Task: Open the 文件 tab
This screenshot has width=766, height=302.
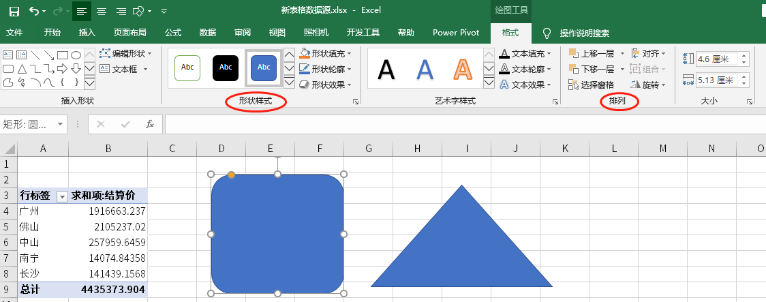Action: tap(14, 33)
